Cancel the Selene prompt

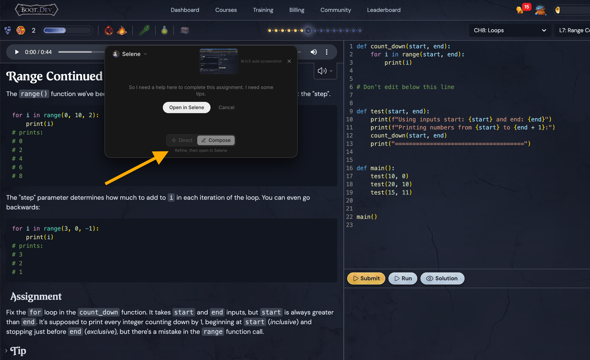(x=226, y=107)
